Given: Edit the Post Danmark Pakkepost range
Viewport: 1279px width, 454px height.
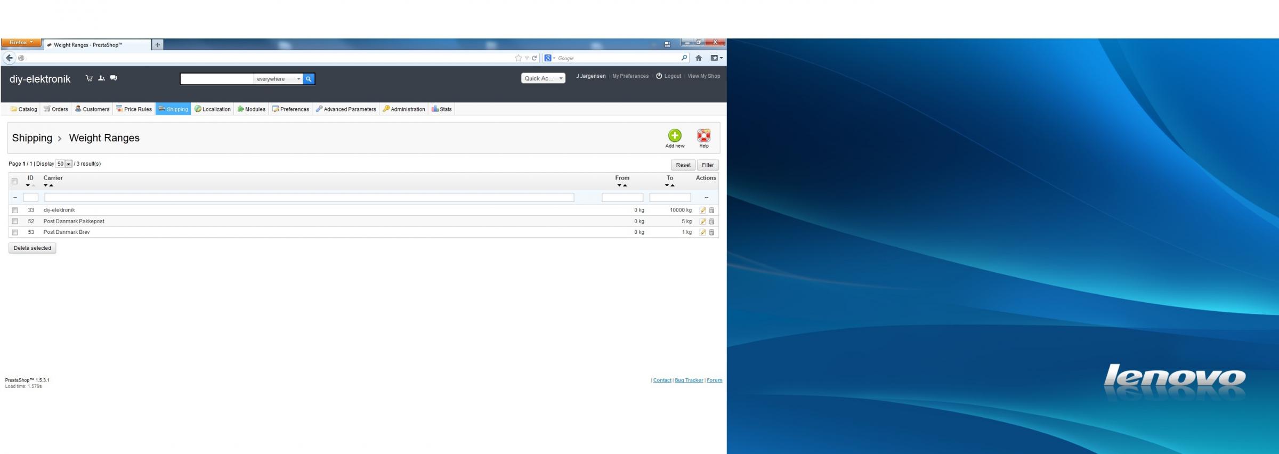Looking at the screenshot, I should point(702,221).
